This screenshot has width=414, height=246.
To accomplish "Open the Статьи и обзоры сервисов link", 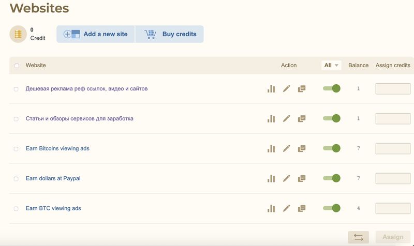I will point(79,119).
